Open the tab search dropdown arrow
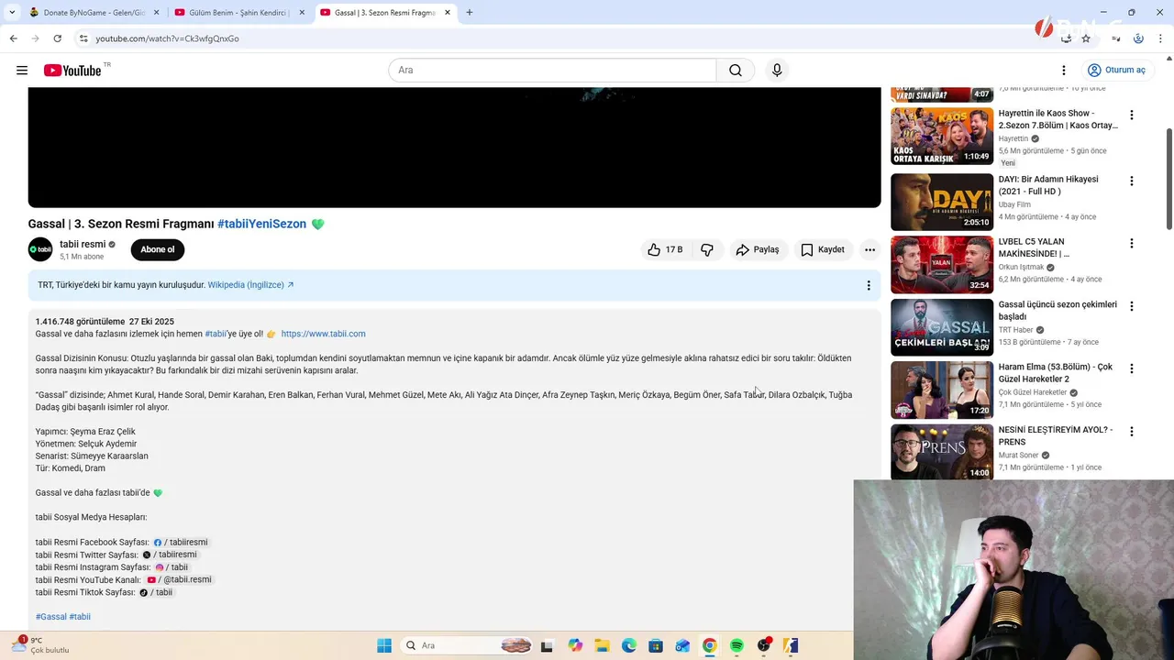Image resolution: width=1174 pixels, height=660 pixels. pos(12,13)
